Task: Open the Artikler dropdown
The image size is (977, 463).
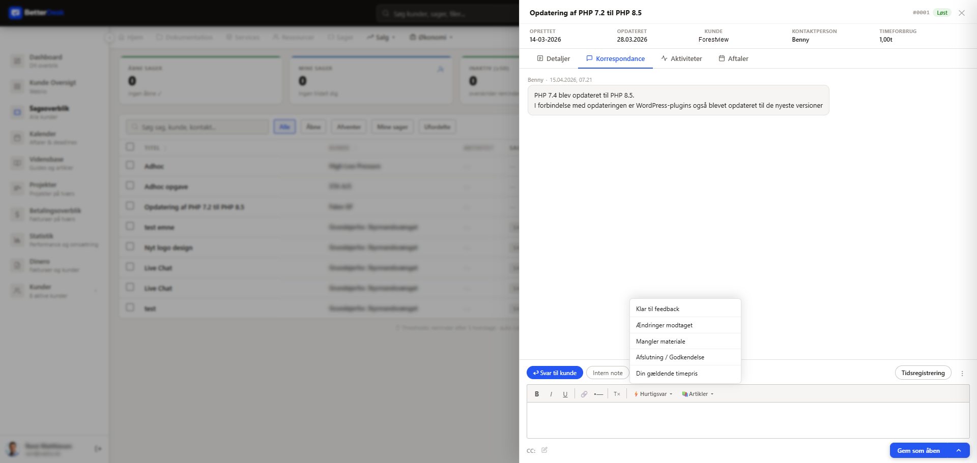Action: click(698, 394)
